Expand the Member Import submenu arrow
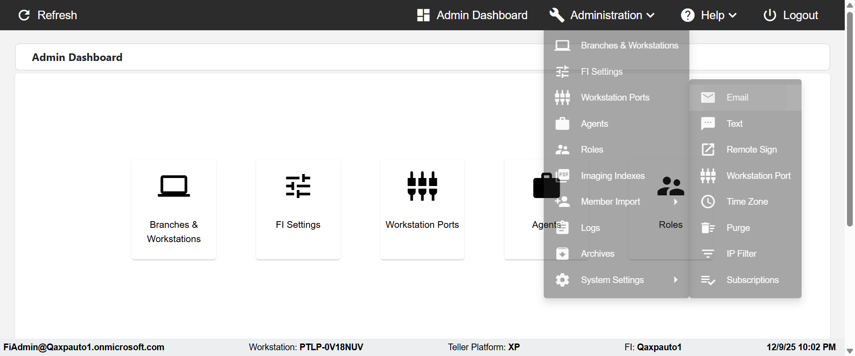This screenshot has width=855, height=356. (676, 202)
